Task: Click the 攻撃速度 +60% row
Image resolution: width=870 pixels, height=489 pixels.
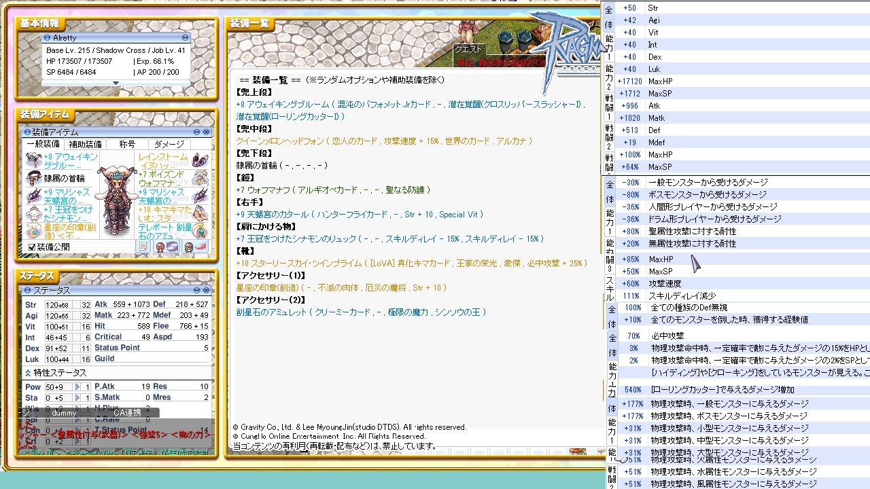Action: coord(743,284)
